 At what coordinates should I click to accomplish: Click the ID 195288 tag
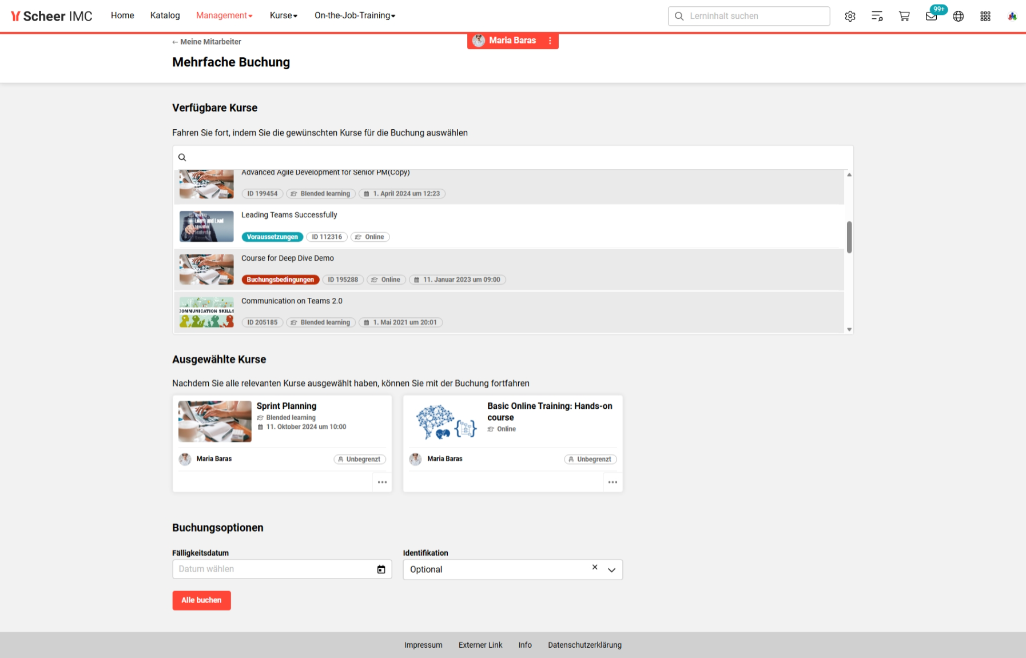point(343,280)
